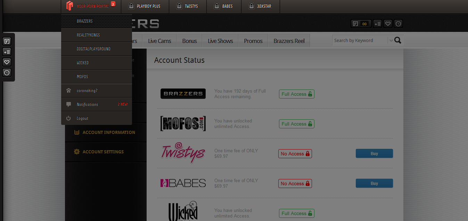468x221 pixels.
Task: Expand the search filter dropdown arrow
Action: [x=391, y=41]
